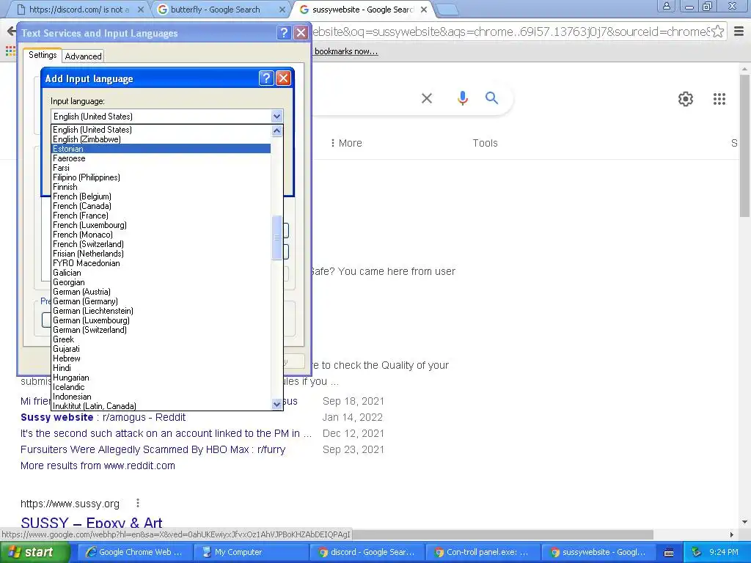Select French (Switzerland) in the list

tap(161, 244)
